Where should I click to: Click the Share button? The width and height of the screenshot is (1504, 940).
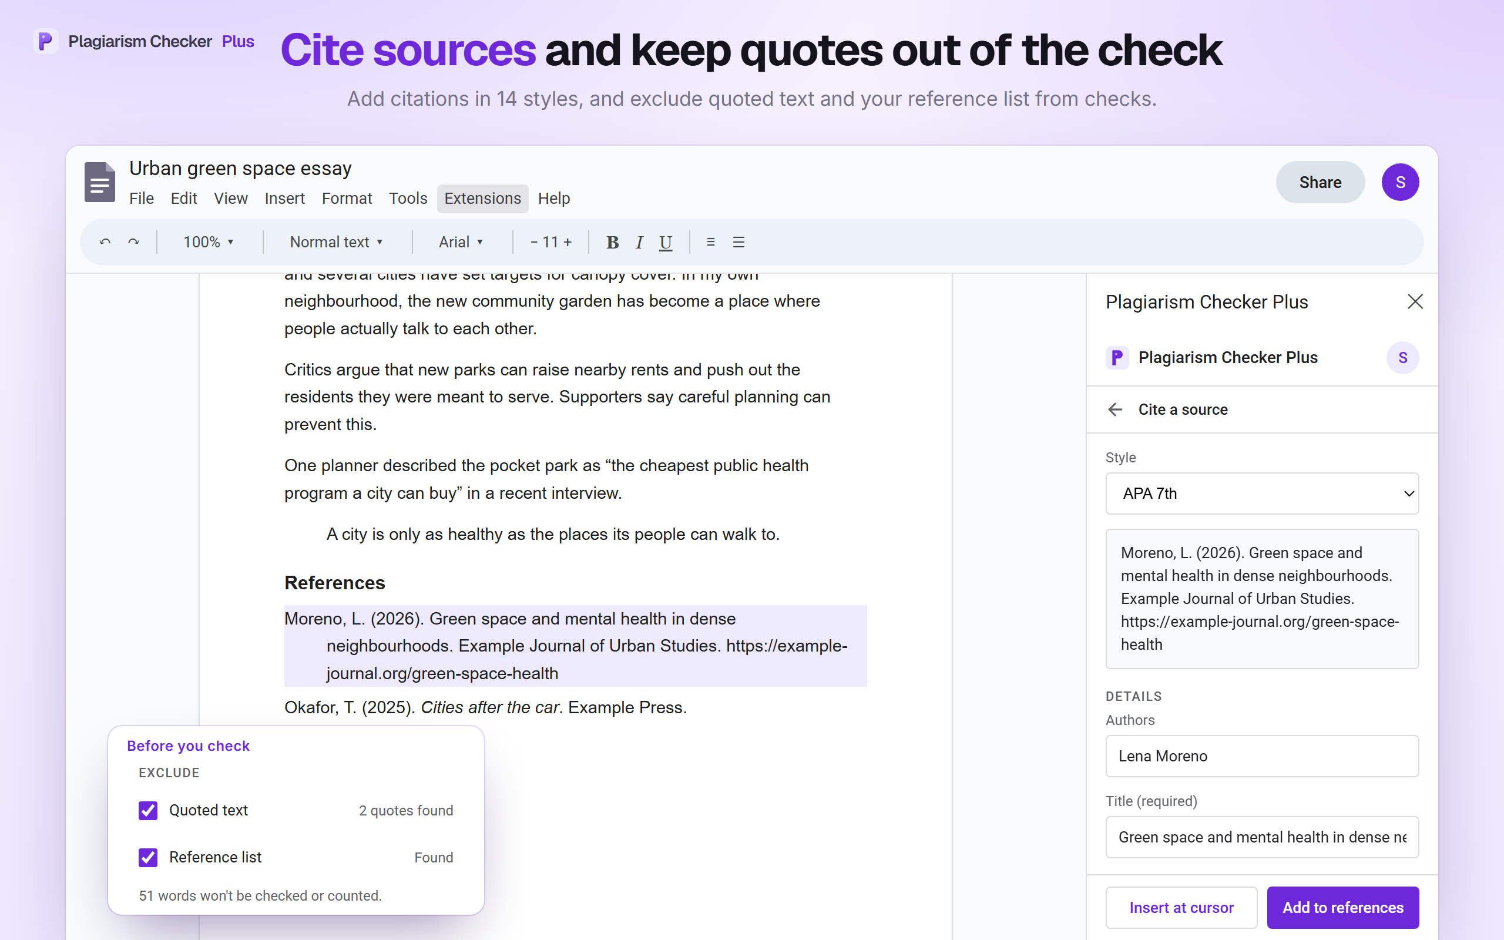(x=1320, y=182)
